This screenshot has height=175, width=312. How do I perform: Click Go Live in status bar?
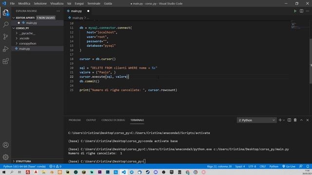tap(289, 166)
